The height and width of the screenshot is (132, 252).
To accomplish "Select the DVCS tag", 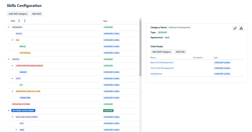I will click(x=18, y=78).
